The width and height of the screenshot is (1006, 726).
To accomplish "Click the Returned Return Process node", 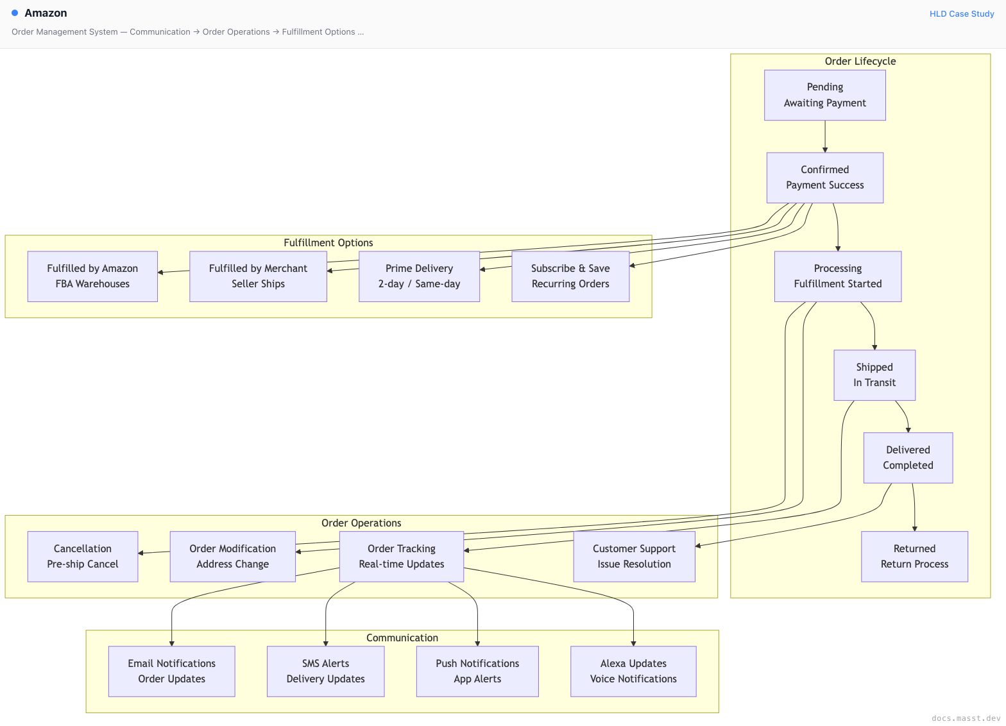I will click(x=914, y=557).
